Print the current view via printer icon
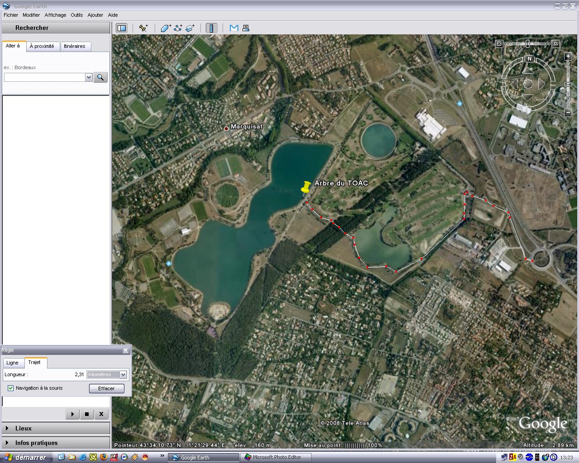 click(246, 28)
